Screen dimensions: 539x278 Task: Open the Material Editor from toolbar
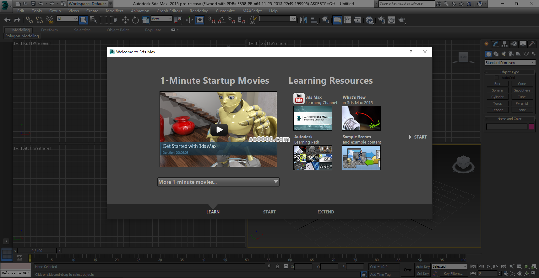coord(369,20)
